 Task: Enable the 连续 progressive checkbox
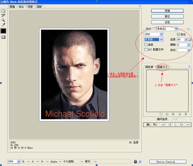point(146,45)
